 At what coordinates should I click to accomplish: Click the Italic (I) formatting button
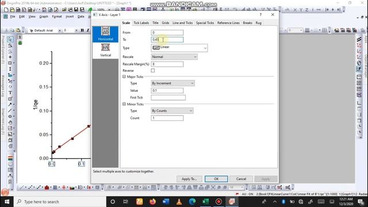point(88,30)
